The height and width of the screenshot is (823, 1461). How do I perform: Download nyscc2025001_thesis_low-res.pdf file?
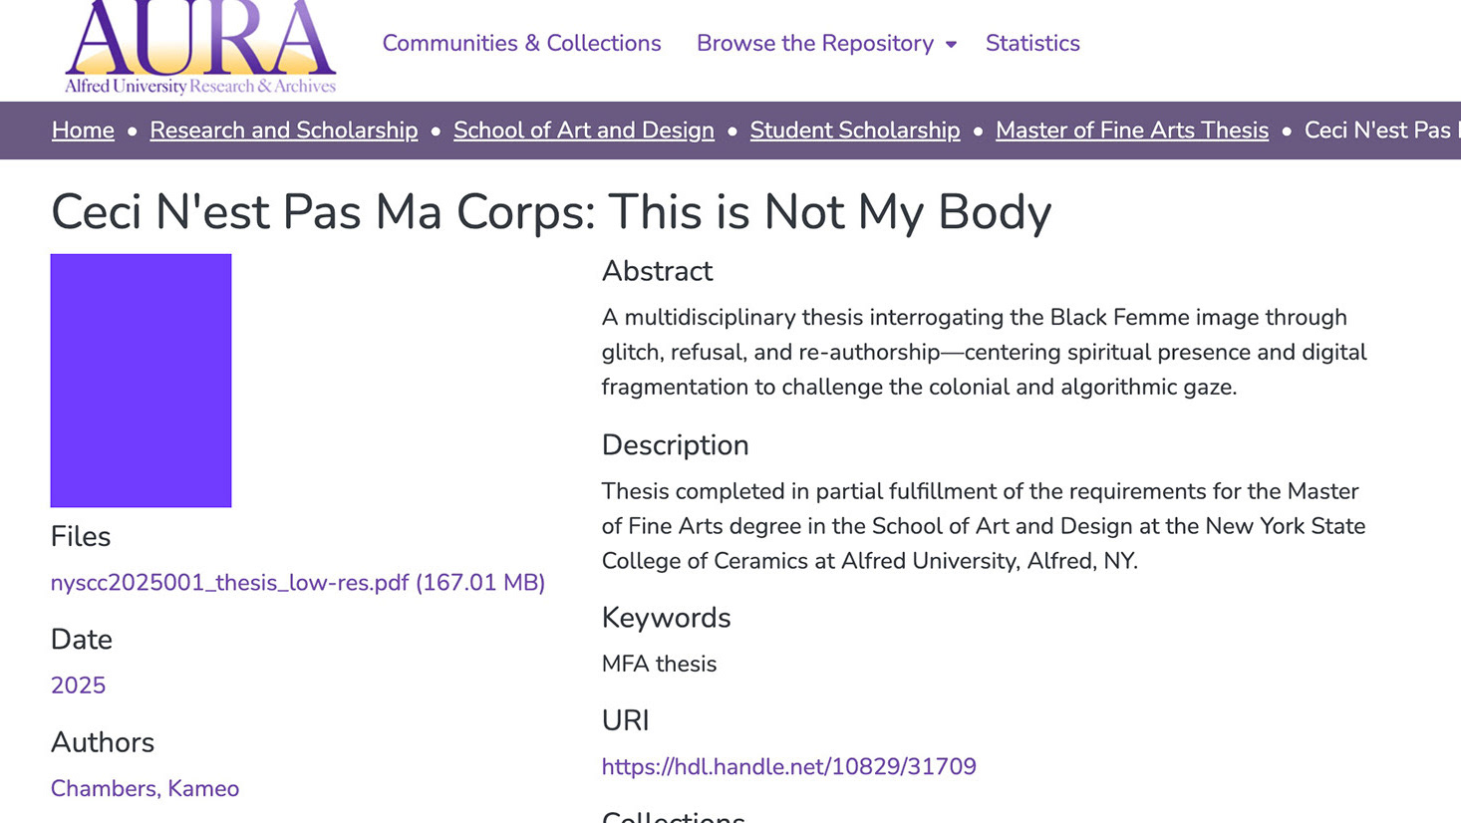point(298,583)
